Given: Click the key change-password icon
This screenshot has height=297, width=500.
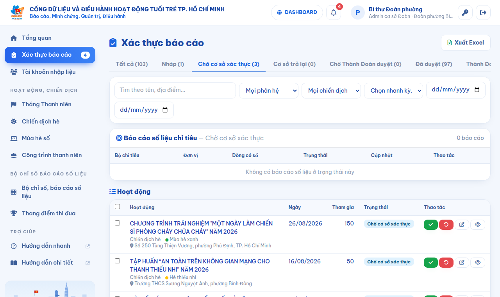Looking at the screenshot, I should tap(465, 13).
